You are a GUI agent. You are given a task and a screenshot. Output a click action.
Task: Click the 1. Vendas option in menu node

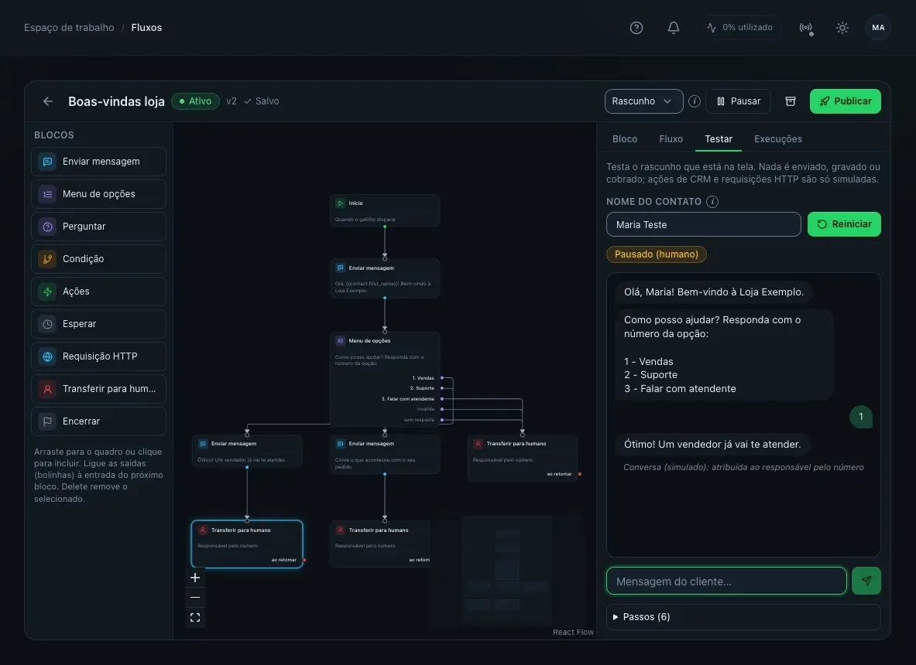point(423,378)
